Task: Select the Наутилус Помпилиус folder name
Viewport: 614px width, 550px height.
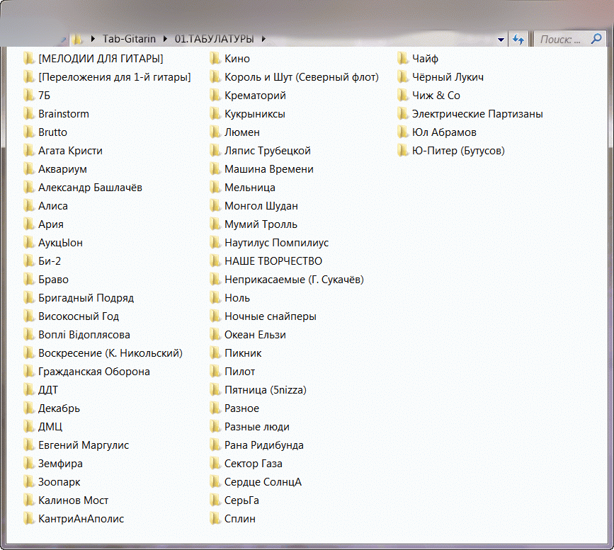Action: tap(276, 243)
